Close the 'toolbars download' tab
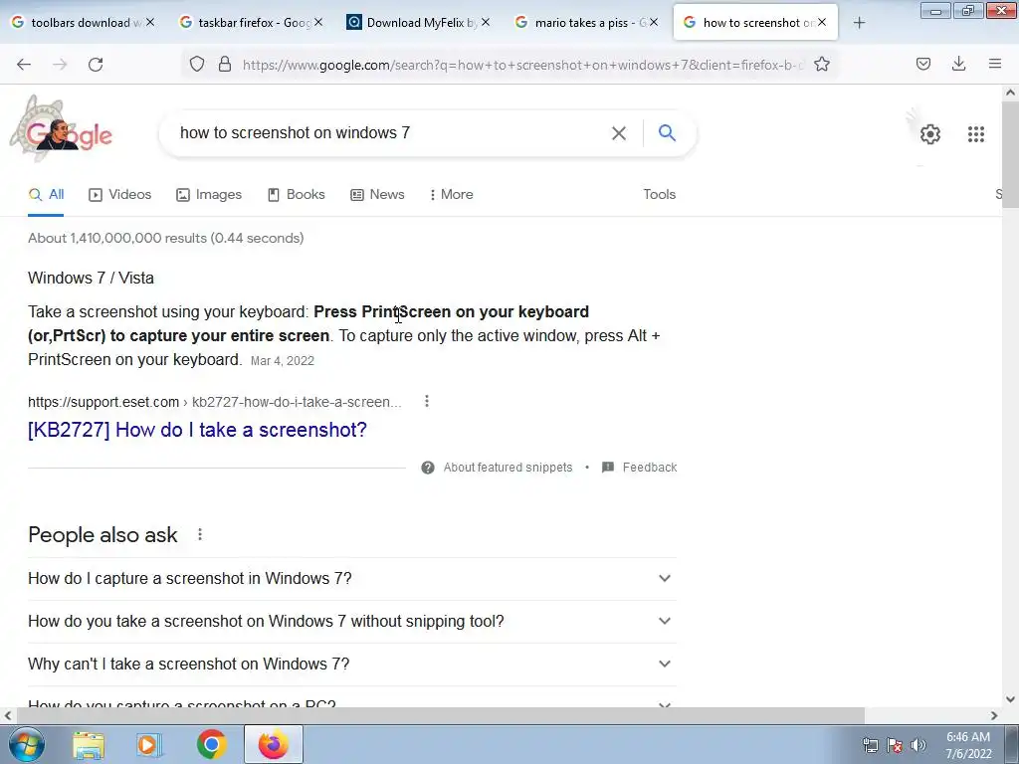 150,22
